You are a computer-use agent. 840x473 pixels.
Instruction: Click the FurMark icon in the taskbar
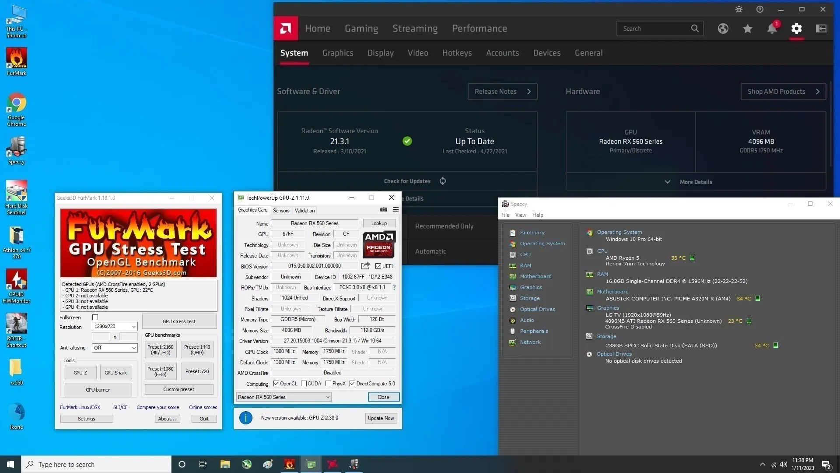[x=290, y=464]
